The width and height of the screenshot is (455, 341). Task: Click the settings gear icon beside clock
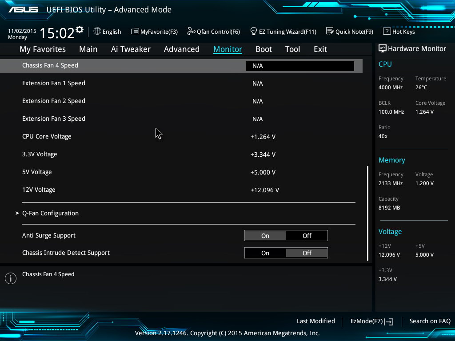80,30
